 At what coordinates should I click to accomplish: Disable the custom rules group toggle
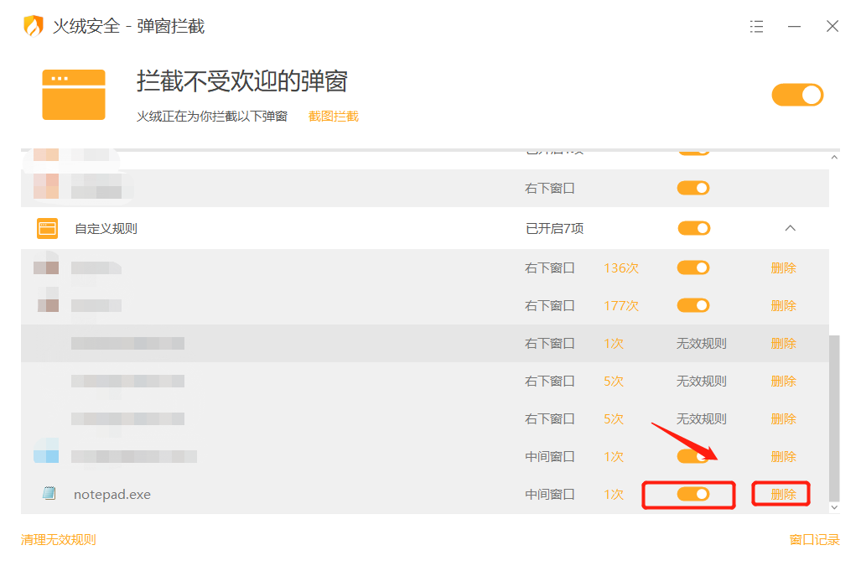pos(693,228)
